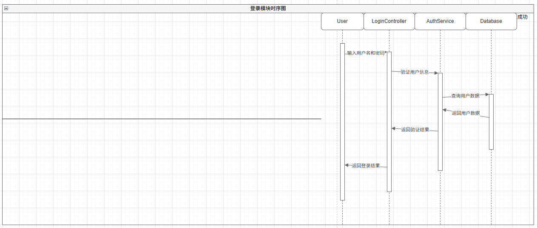This screenshot has height=228, width=537.
Task: Select the LoginController lifeline header
Action: pos(389,21)
